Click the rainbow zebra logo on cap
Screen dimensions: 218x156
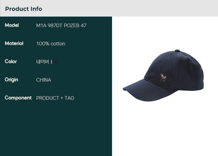tap(163, 78)
